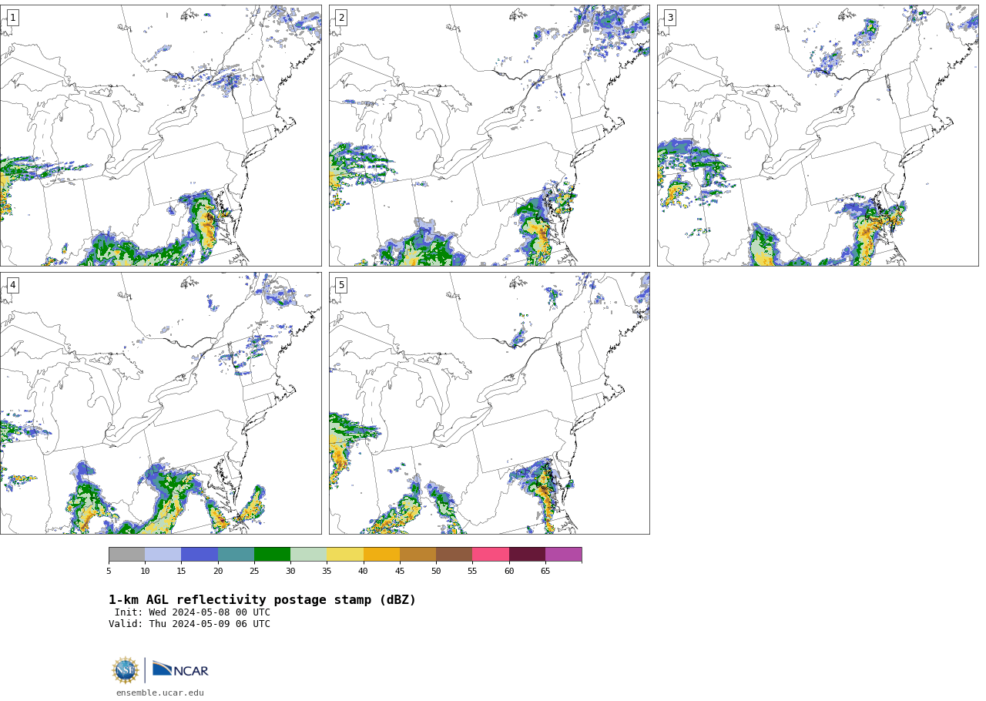Click panel number label 5
The height and width of the screenshot is (701, 986).
[341, 285]
